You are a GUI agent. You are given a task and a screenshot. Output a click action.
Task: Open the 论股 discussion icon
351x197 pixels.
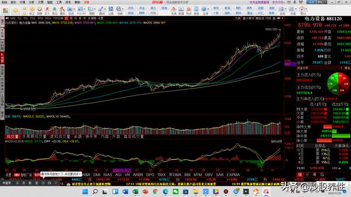pos(111,9)
